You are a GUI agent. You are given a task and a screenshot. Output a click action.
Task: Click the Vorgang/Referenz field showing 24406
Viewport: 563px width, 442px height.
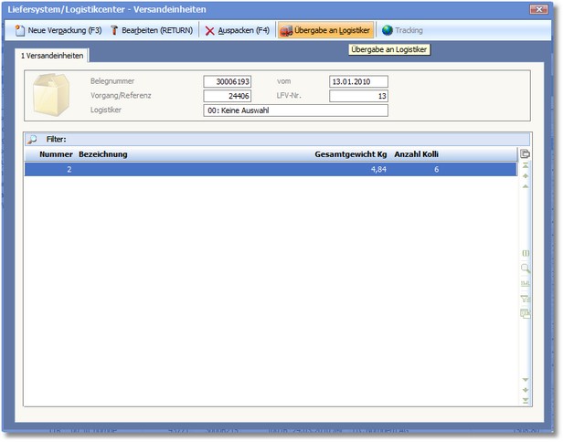pos(228,96)
